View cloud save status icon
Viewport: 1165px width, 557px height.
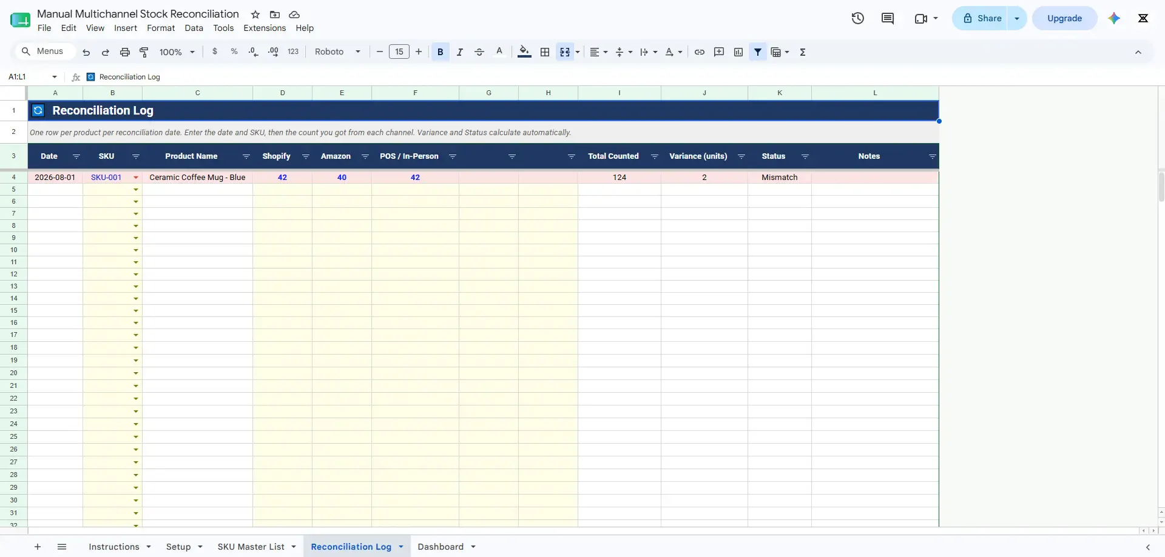[294, 15]
